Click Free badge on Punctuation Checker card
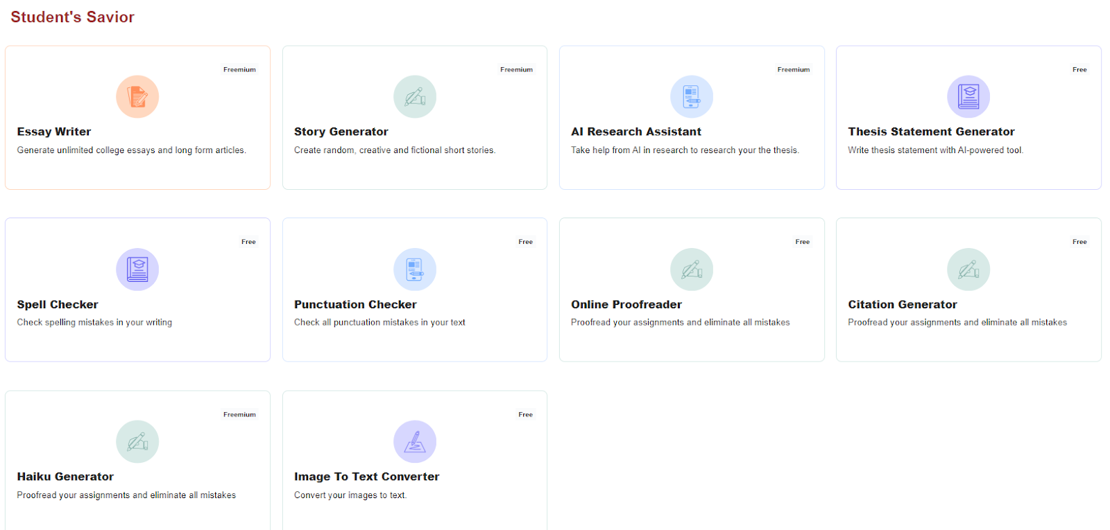This screenshot has width=1110, height=530. [526, 242]
